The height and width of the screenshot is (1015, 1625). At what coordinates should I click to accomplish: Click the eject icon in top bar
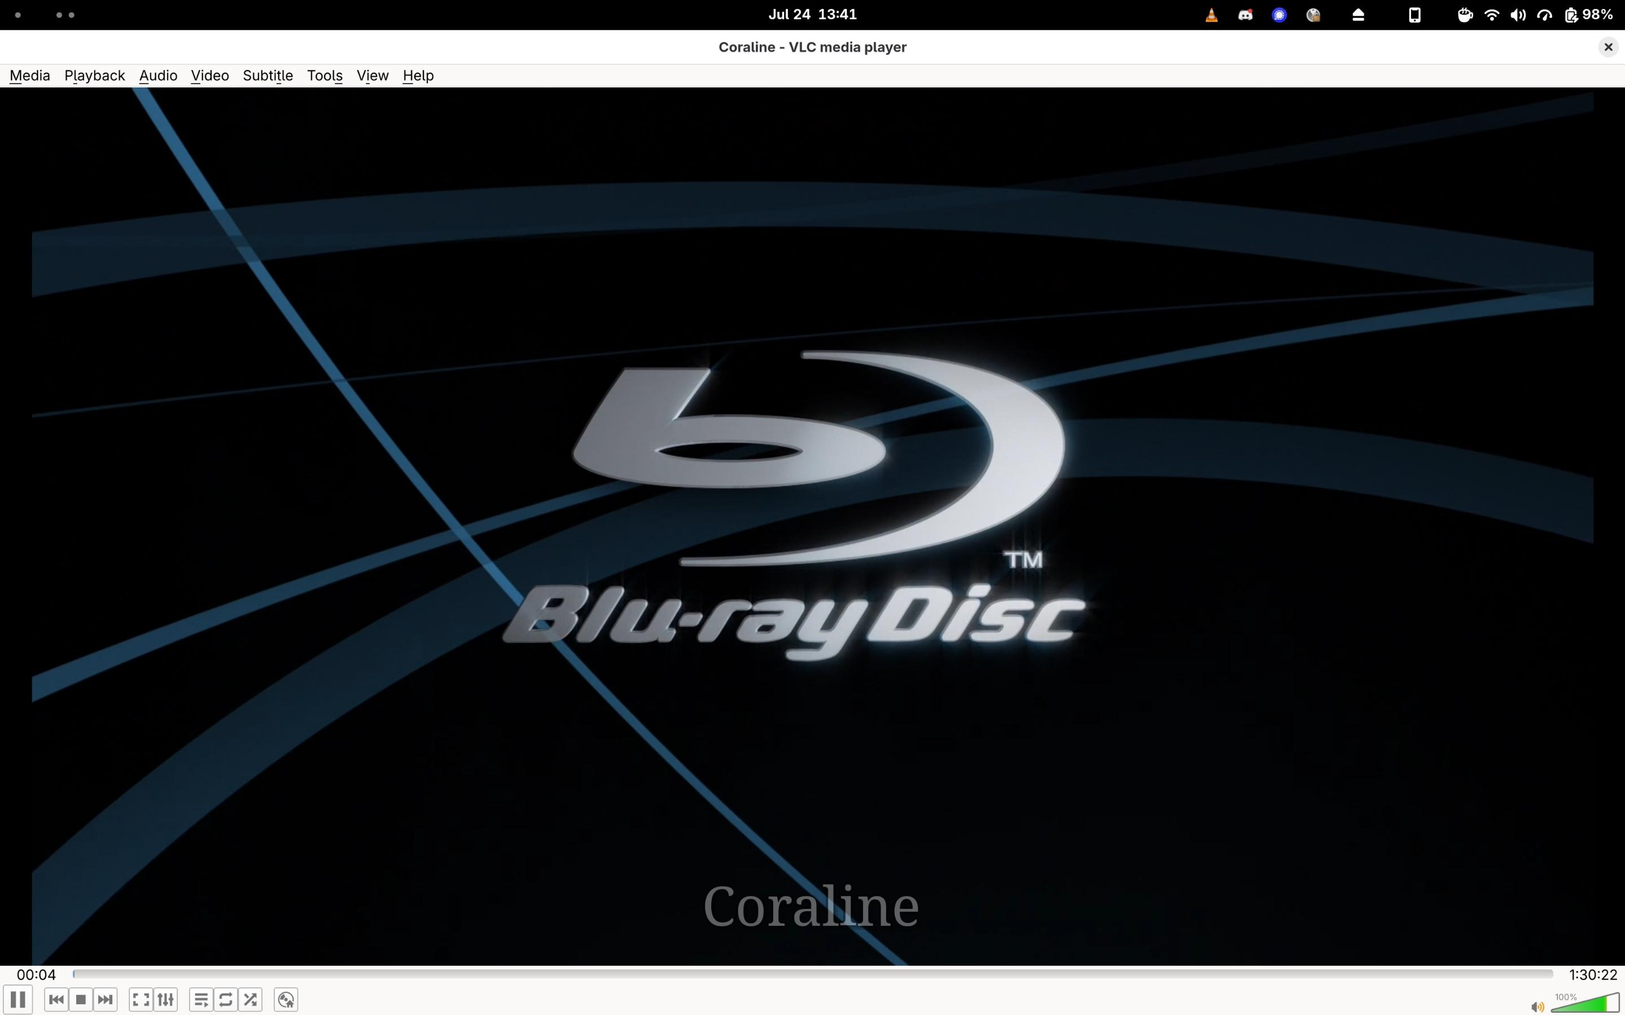(x=1358, y=15)
